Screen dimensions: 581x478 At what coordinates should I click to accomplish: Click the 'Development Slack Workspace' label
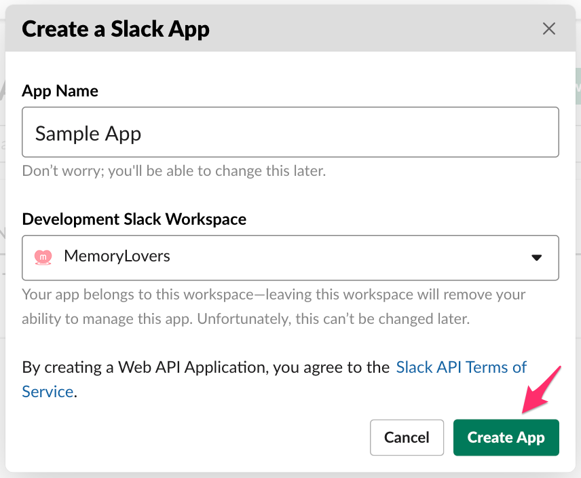(x=134, y=219)
